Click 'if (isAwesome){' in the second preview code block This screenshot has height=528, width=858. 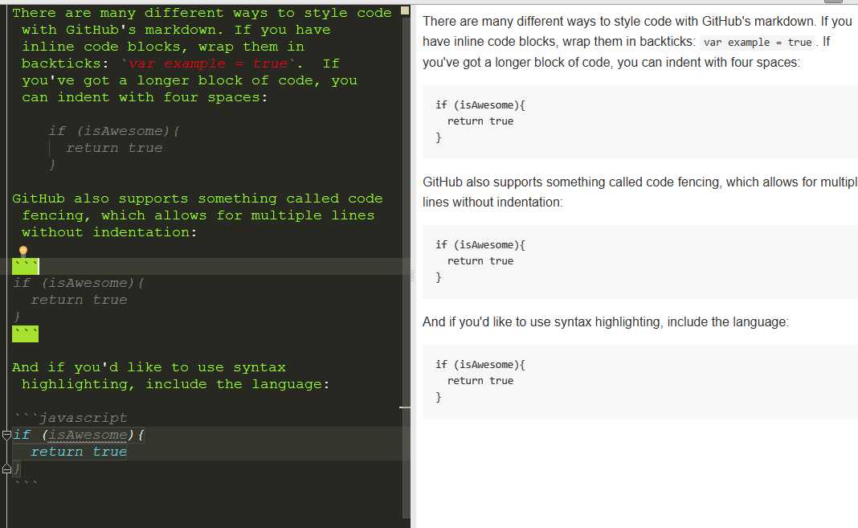click(480, 245)
